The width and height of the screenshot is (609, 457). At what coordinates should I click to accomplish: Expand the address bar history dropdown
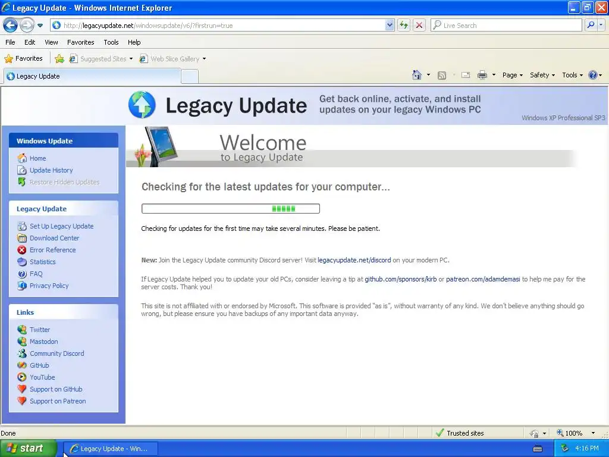click(390, 25)
